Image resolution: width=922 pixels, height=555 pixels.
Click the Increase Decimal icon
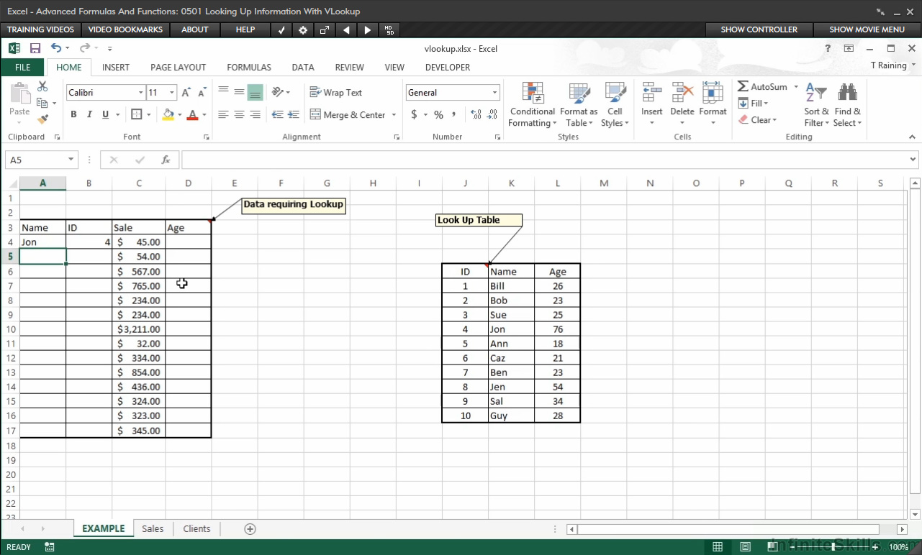pos(476,114)
